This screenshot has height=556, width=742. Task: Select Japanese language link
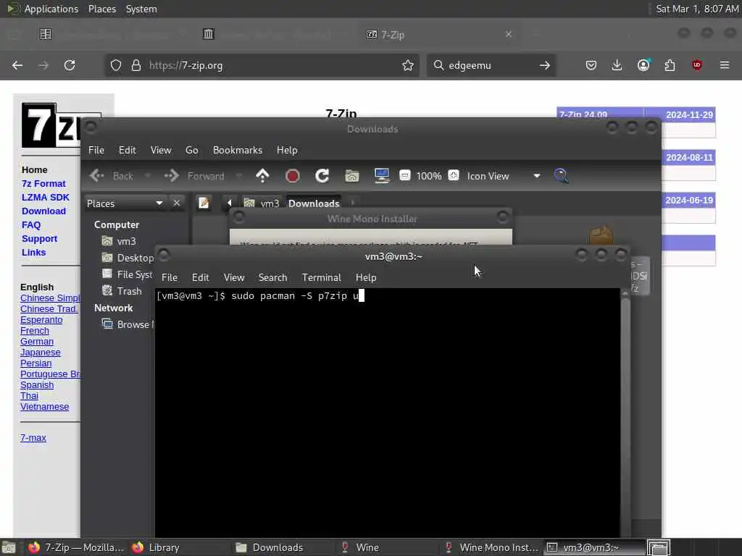[x=41, y=353]
